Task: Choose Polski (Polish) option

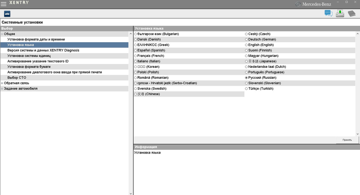Action: point(136,72)
